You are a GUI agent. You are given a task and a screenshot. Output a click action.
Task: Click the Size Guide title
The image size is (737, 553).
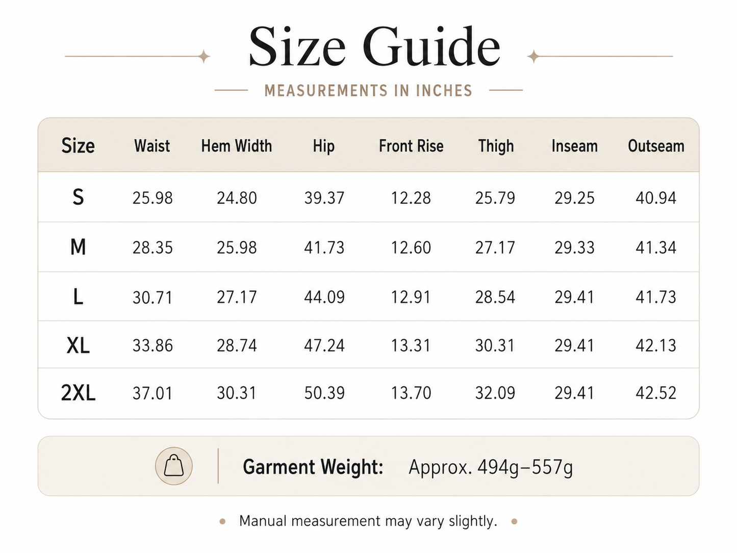(374, 46)
